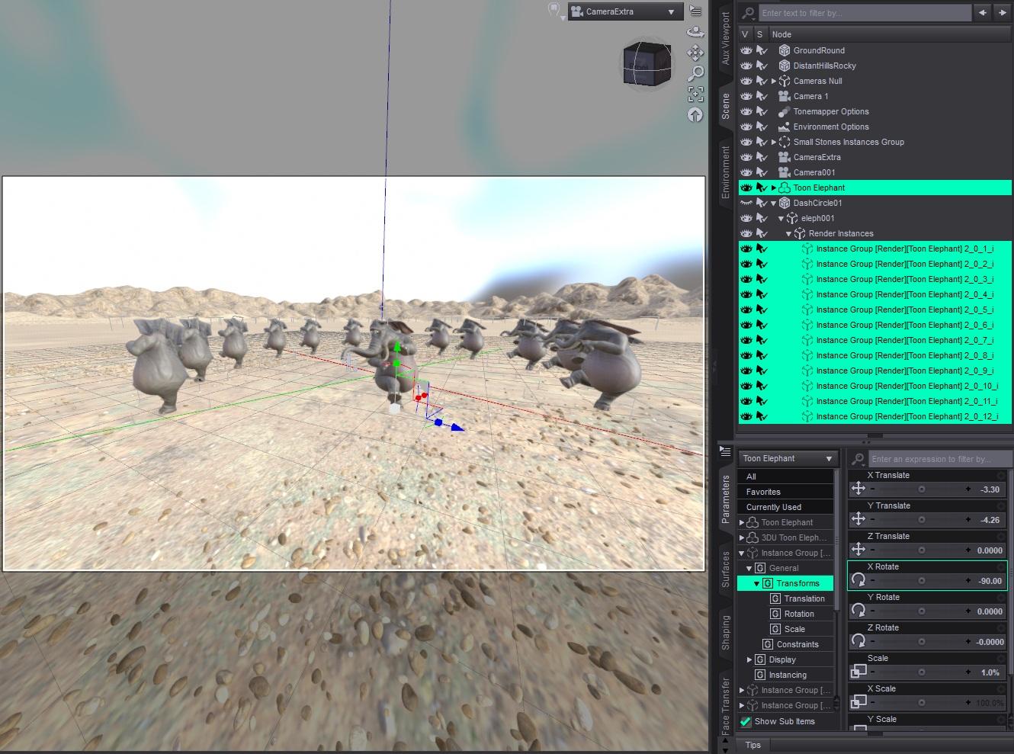Image resolution: width=1014 pixels, height=754 pixels.
Task: Click the X Translate slider handle
Action: (x=921, y=489)
